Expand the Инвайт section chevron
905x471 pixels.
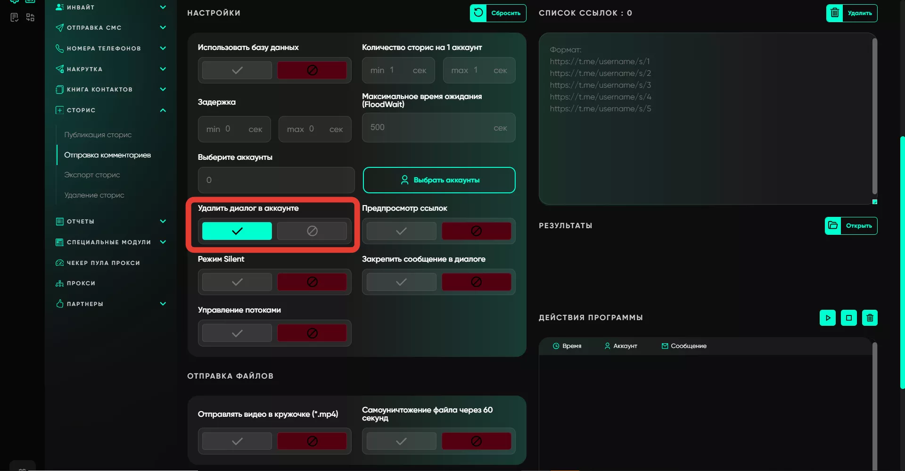click(163, 7)
